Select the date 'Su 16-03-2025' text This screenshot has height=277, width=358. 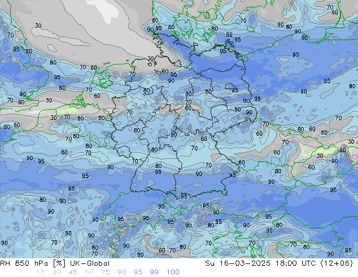pyautogui.click(x=238, y=263)
